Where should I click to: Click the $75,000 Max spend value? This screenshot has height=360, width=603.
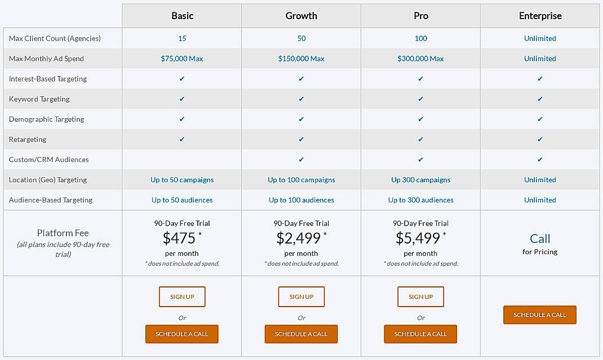tap(181, 58)
